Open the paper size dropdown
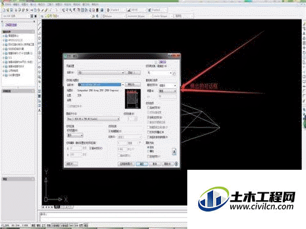The width and height of the screenshot is (306, 229). pyautogui.click(x=93, y=119)
